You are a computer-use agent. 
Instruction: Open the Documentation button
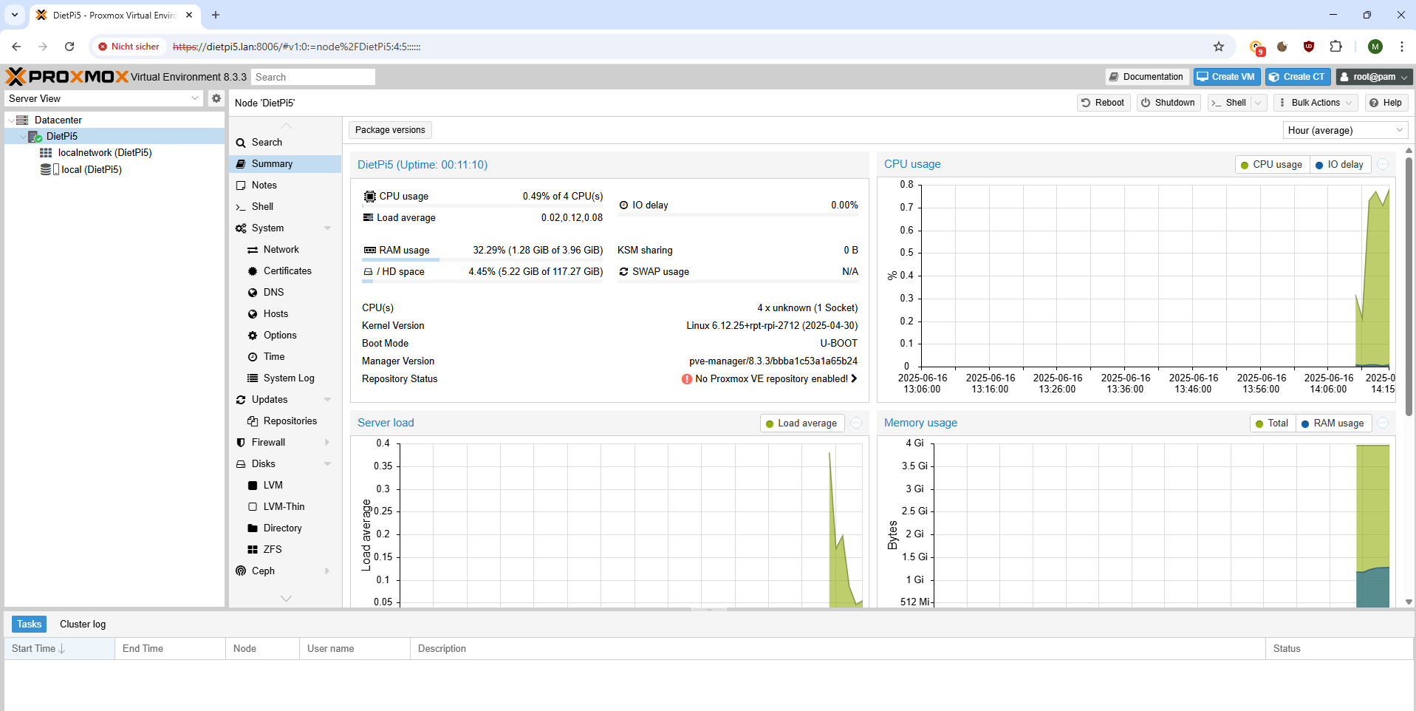(x=1146, y=77)
